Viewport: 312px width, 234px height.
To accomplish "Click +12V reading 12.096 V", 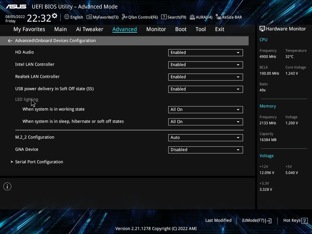I will point(267,173).
